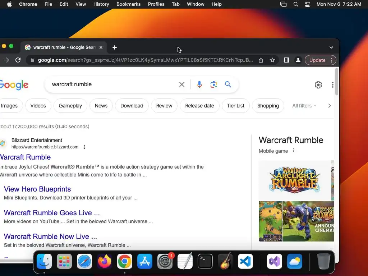The image size is (368, 276).
Task: Clear the search box with the X icon
Action: (181, 84)
